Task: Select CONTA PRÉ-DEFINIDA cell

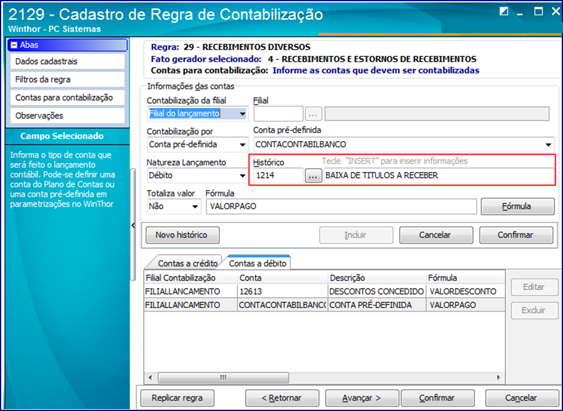Action: 377,305
